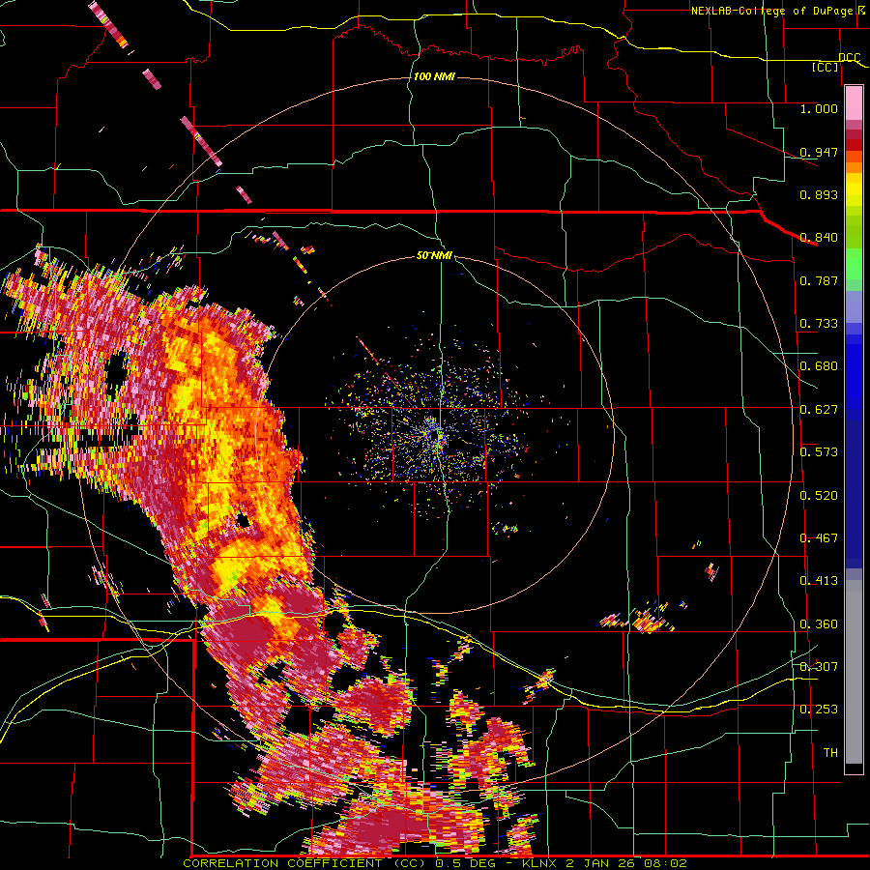This screenshot has height=870, width=870.
Task: Click the 50 NMI range ring label
Action: click(434, 256)
